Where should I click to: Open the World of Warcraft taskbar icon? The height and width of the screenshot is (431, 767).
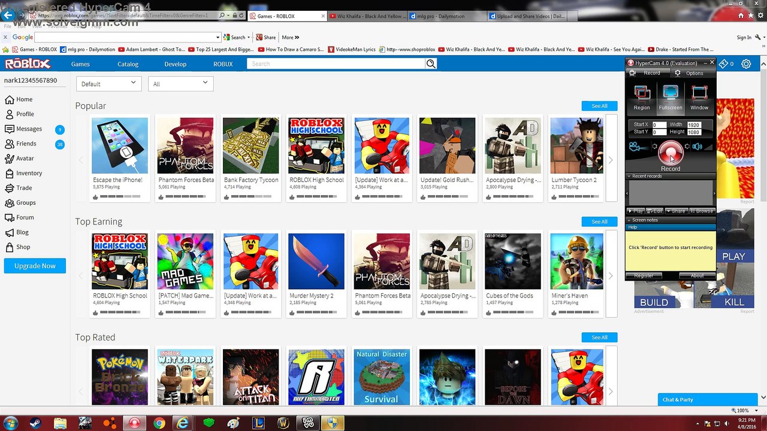[283, 423]
